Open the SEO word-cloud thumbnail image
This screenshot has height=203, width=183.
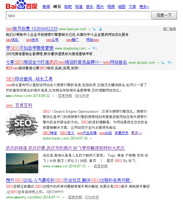click(x=22, y=124)
